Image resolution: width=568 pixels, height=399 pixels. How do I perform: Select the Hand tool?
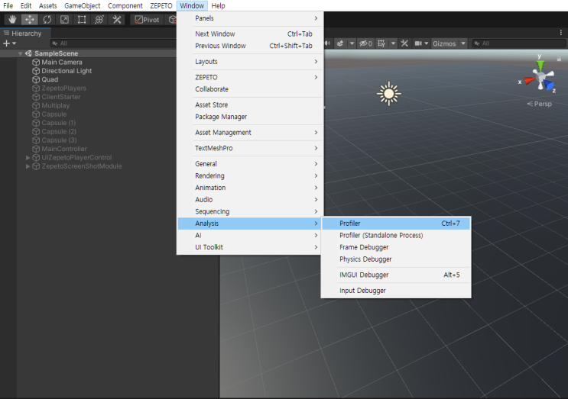12,20
